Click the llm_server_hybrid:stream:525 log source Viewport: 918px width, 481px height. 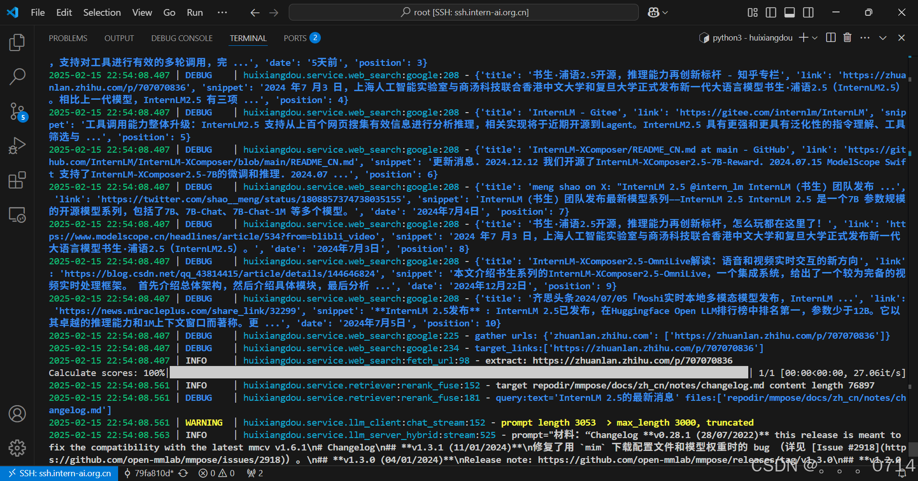370,435
